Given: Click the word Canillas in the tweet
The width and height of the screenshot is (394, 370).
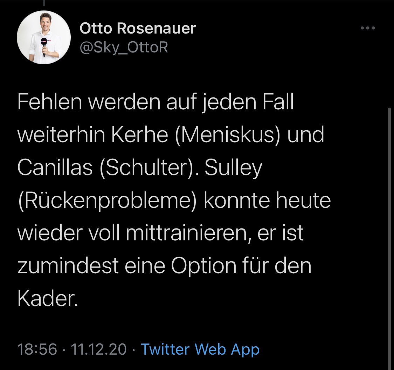Looking at the screenshot, I should pyautogui.click(x=55, y=168).
